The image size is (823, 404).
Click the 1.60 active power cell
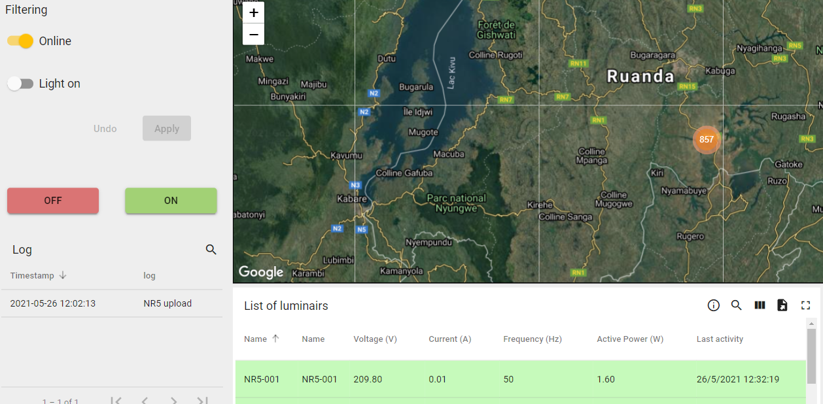(x=606, y=379)
